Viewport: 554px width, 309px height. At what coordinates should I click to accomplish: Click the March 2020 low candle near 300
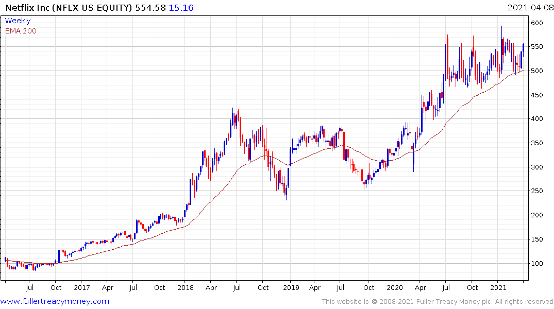(414, 158)
